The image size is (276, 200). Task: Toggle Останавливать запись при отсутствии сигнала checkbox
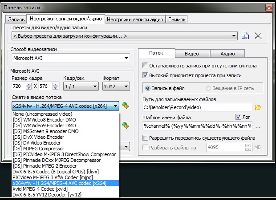tap(145, 65)
